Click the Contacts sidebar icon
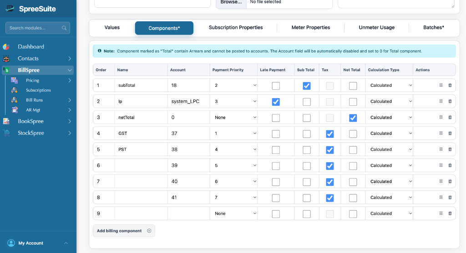The width and height of the screenshot is (466, 253). tap(6, 59)
